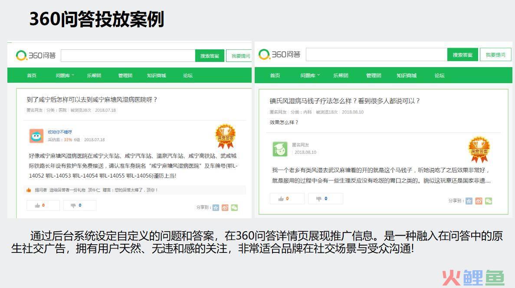Expand 问题库 dropdown in right navigation
The width and height of the screenshot is (515, 288).
pos(310,75)
